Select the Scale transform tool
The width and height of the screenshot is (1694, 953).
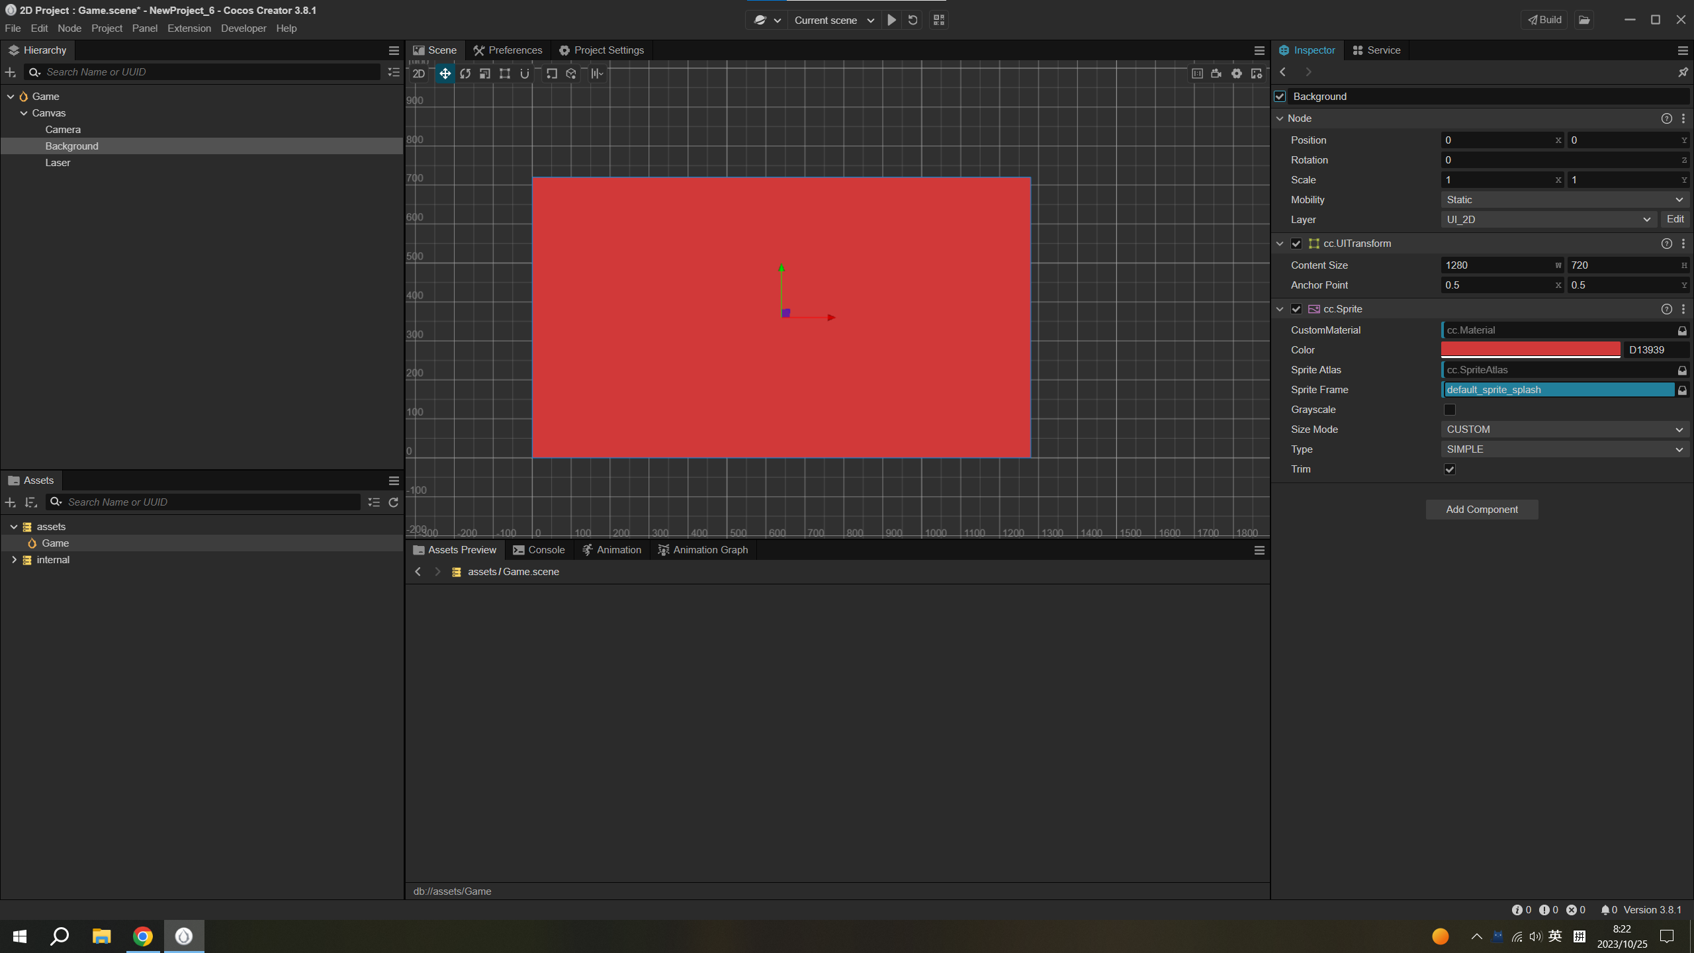point(484,73)
